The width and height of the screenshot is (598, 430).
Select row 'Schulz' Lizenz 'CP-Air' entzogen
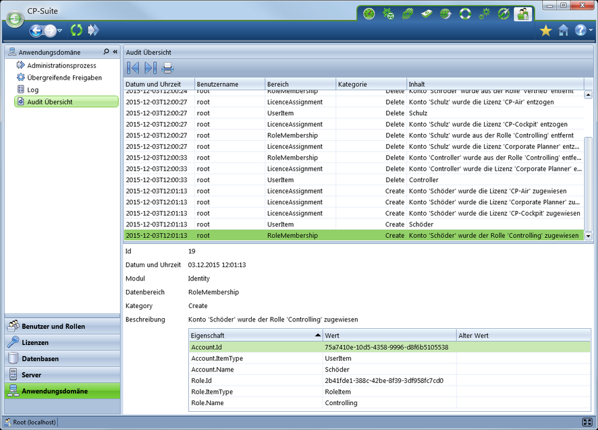tap(354, 102)
